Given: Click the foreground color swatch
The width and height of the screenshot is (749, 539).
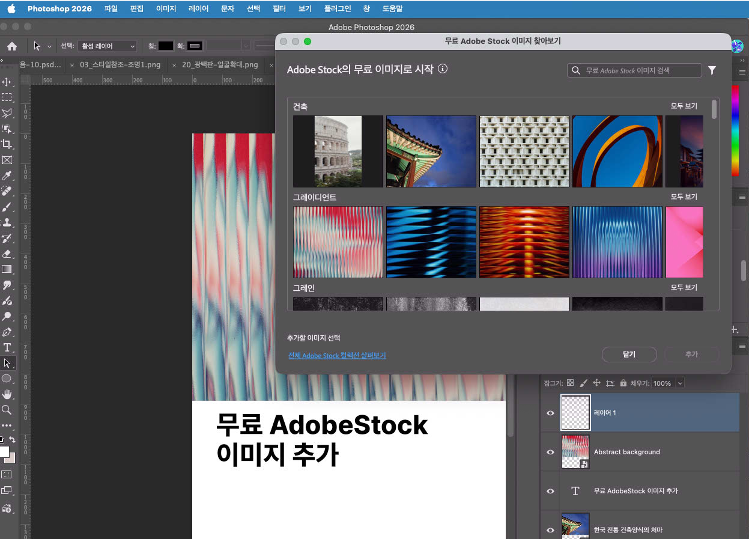Looking at the screenshot, I should click(x=4, y=451).
